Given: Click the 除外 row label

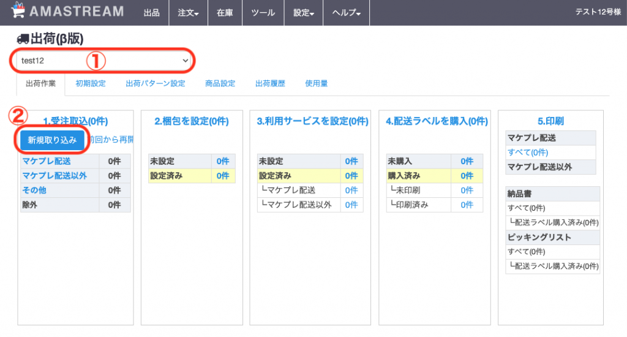Looking at the screenshot, I should 29,205.
